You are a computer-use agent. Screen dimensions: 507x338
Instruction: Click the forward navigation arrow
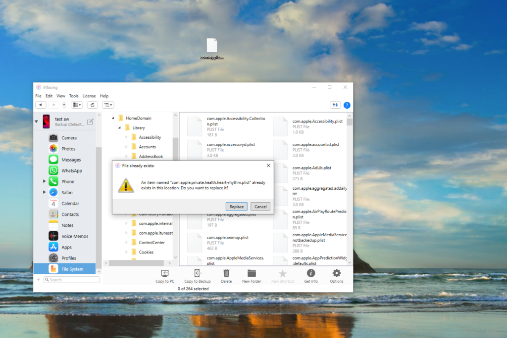[53, 105]
